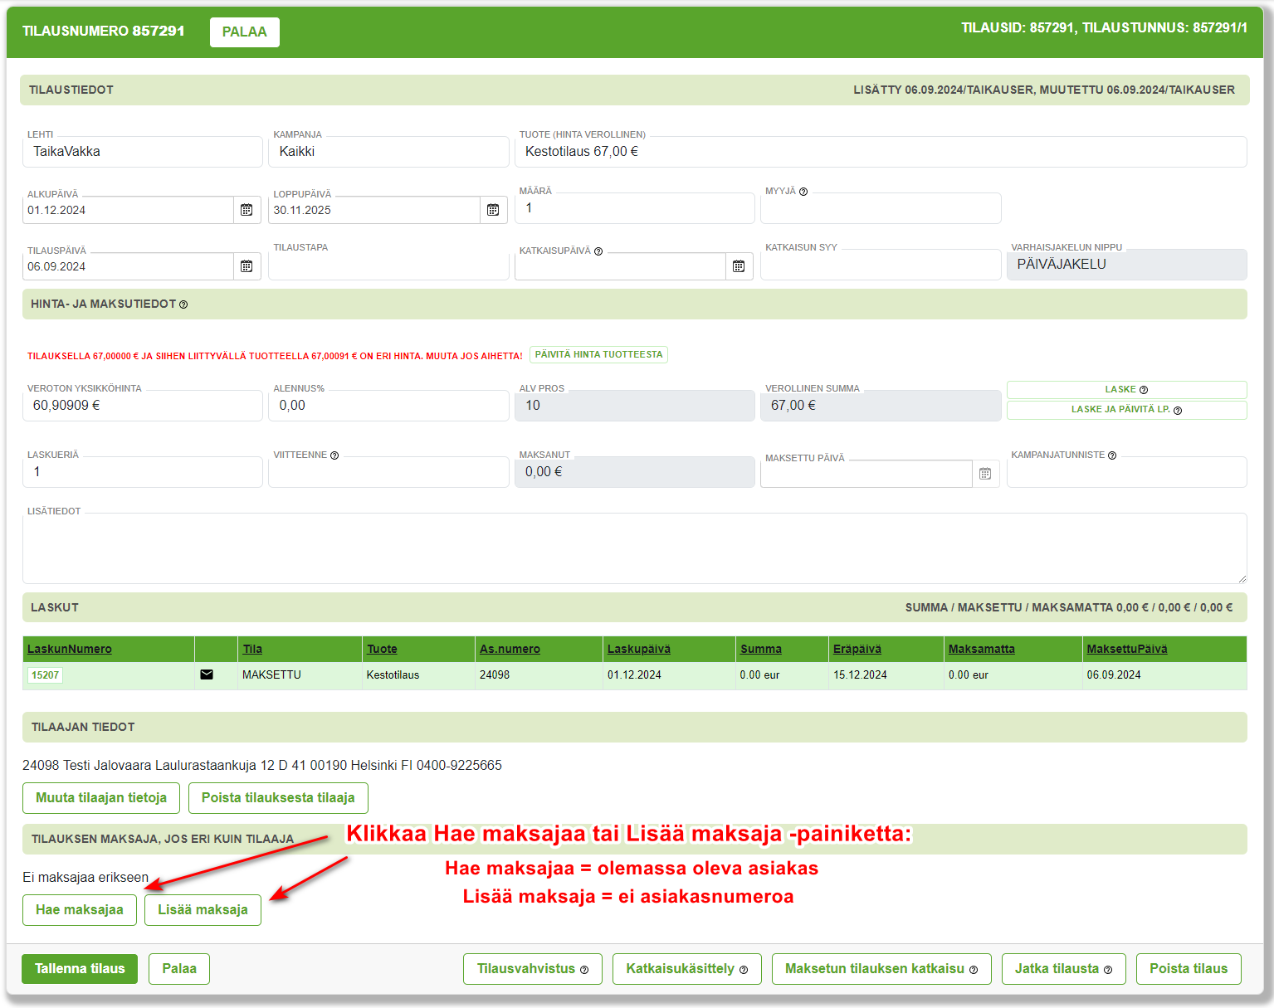Click Lisää maksaja button
Image resolution: width=1274 pixels, height=1008 pixels.
203,910
